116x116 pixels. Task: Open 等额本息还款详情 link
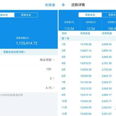pos(14,52)
